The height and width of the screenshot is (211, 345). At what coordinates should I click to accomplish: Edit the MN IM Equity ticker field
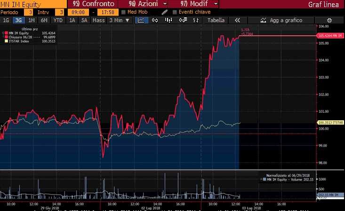[x=33, y=4]
